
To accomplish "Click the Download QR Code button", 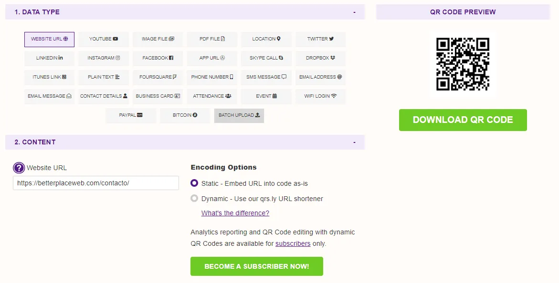I will pyautogui.click(x=463, y=120).
